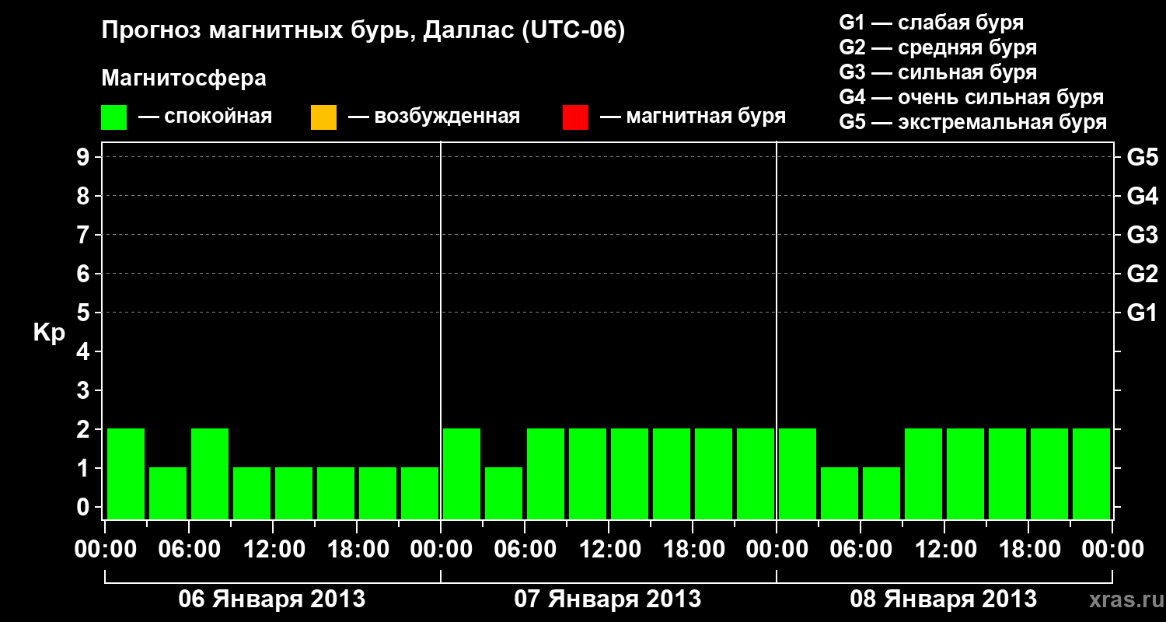Click the first Kp bar of 08 Января
The width and height of the screenshot is (1166, 622).
point(798,473)
